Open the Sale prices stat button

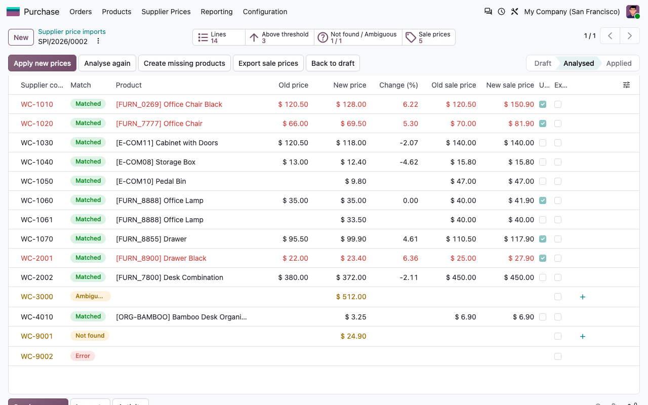(429, 37)
